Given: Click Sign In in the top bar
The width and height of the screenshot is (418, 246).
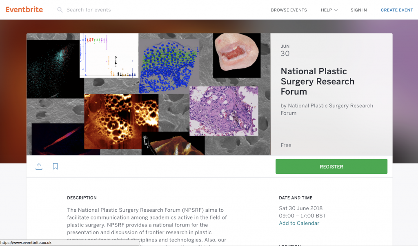Looking at the screenshot, I should point(358,10).
